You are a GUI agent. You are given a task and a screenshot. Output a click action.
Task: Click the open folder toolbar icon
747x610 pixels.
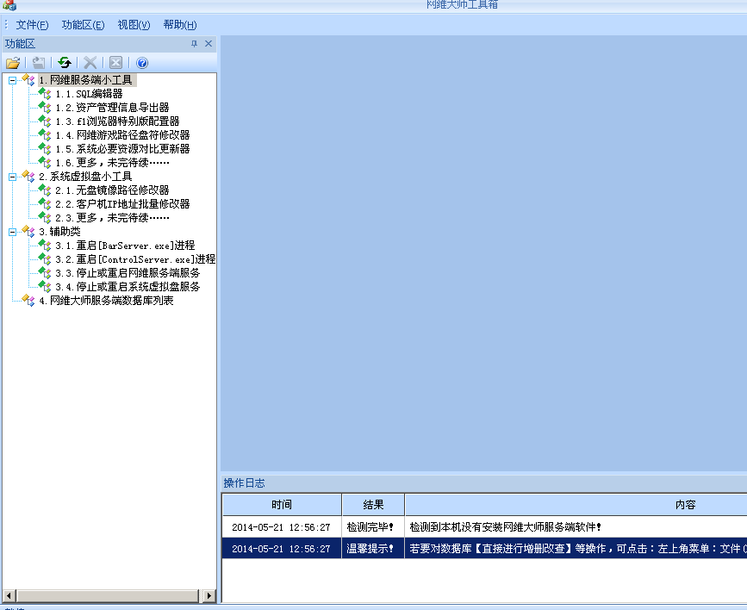(x=13, y=63)
